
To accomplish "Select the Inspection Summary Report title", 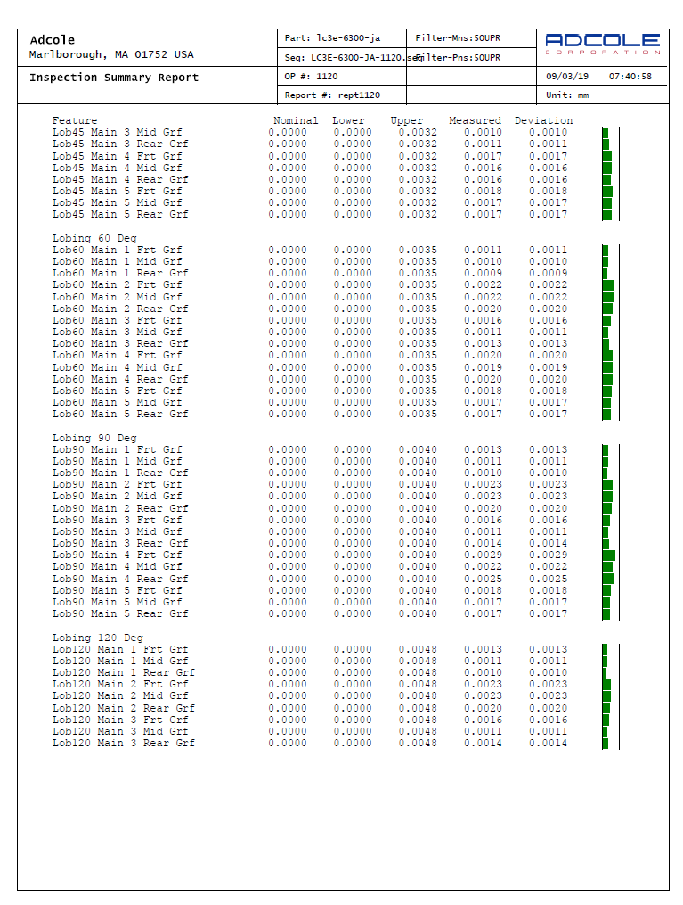I will (114, 78).
